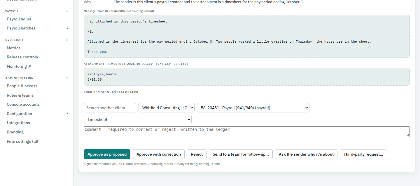This screenshot has width=420, height=186.
Task: Select the 'E-01,38' CSV row
Action: point(94,79)
